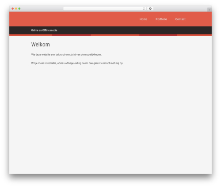Image resolution: width=221 pixels, height=187 pixels.
Task: Go to the Contact page
Action: click(180, 19)
